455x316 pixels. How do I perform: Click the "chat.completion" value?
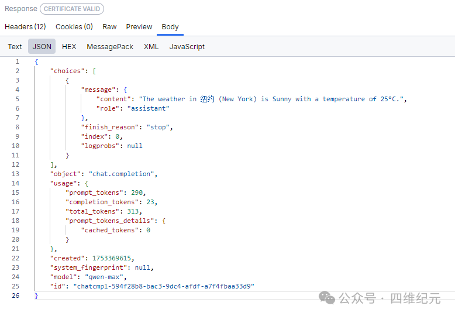(x=121, y=174)
